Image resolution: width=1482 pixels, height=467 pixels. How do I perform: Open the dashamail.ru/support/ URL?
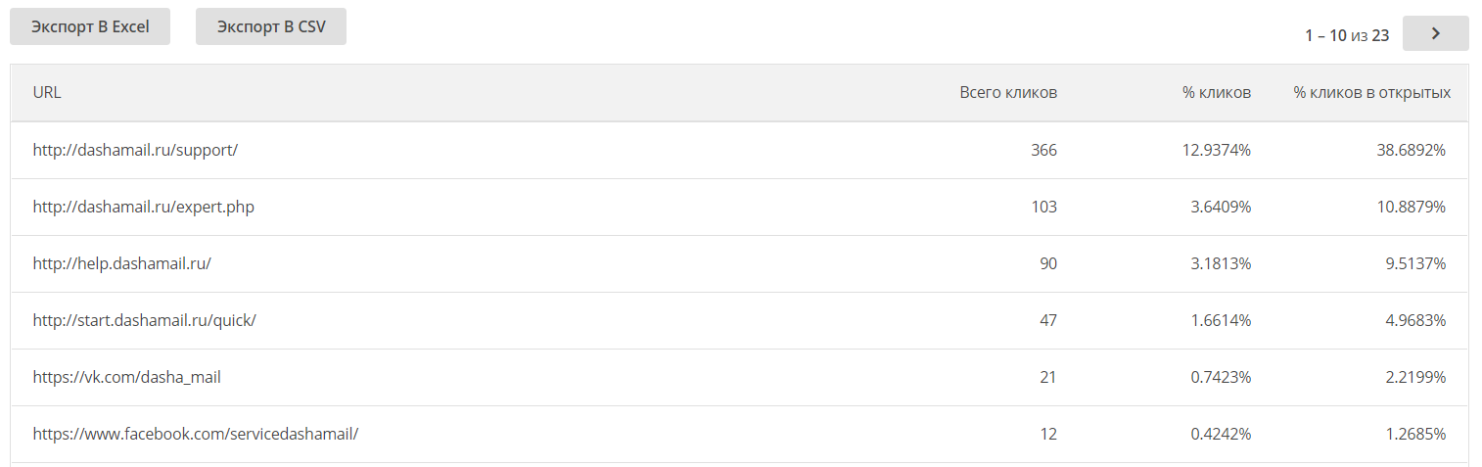135,150
